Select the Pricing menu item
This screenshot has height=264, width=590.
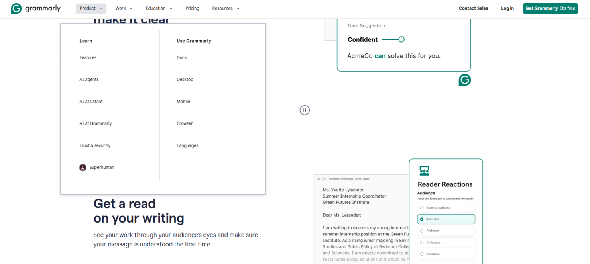coord(192,8)
